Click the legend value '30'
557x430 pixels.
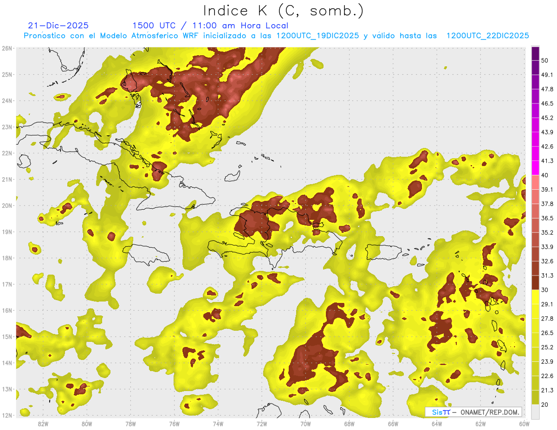545,290
